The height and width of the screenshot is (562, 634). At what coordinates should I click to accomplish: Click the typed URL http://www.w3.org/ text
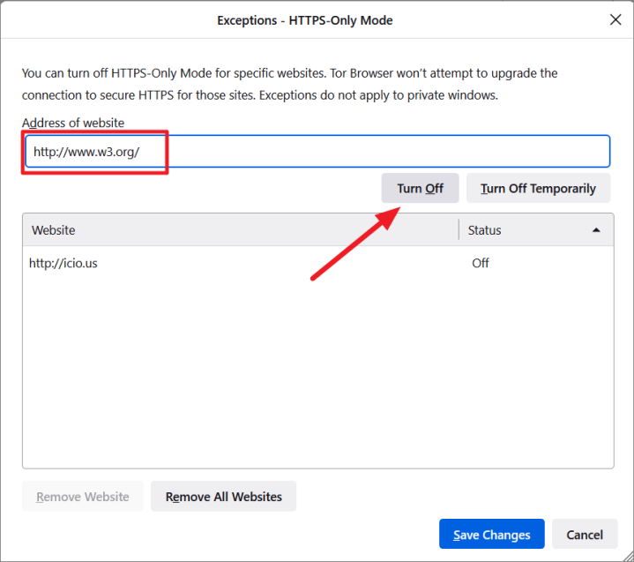tap(86, 152)
